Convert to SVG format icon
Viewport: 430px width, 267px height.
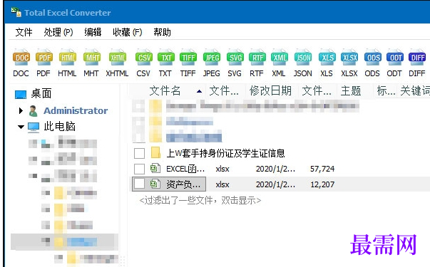(235, 58)
